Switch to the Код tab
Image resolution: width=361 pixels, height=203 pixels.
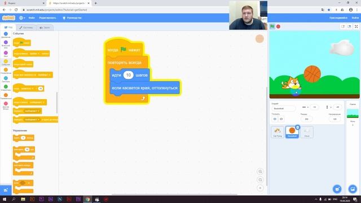[x=8, y=28]
